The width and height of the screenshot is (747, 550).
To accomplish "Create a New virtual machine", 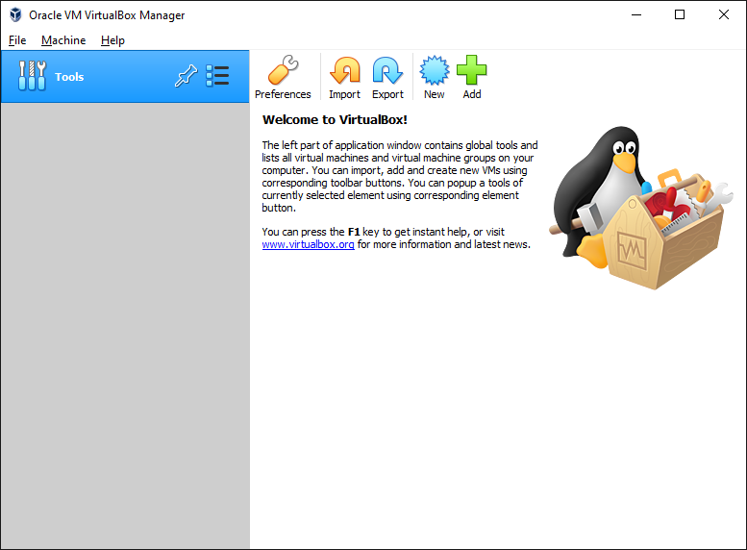I will tap(434, 77).
